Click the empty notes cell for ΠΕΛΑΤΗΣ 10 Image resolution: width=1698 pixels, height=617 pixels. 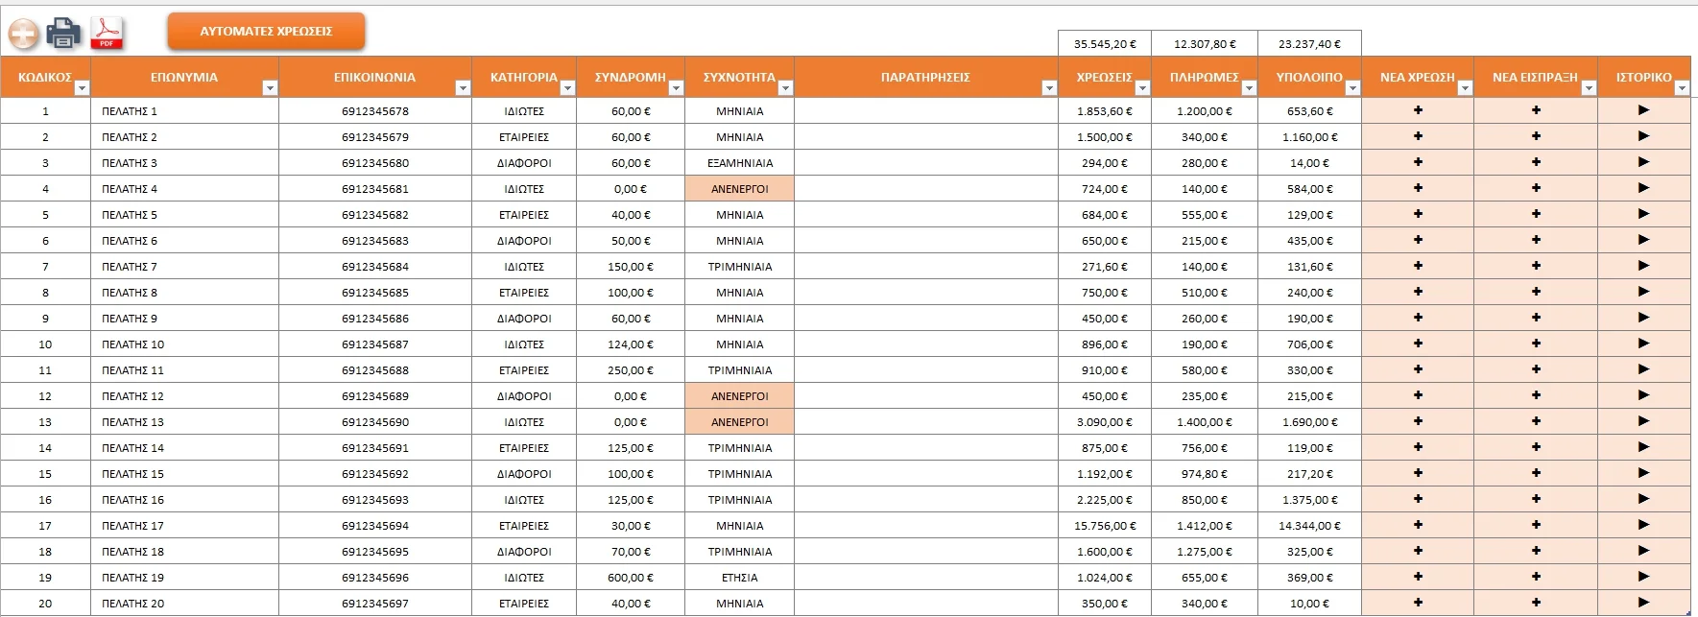tap(926, 344)
